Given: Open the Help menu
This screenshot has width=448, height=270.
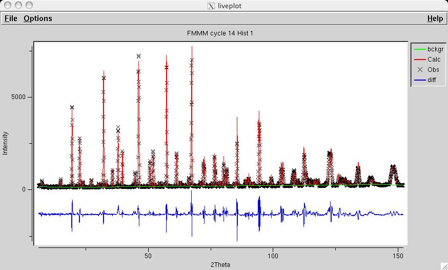Looking at the screenshot, I should [435, 18].
